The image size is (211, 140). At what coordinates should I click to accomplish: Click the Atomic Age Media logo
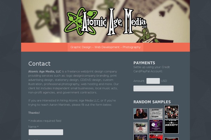pyautogui.click(x=105, y=21)
